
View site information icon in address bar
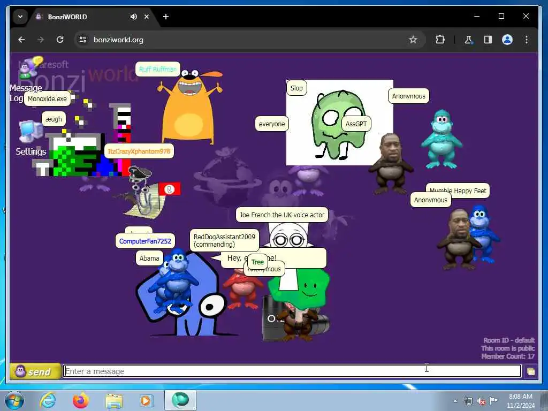click(x=83, y=40)
